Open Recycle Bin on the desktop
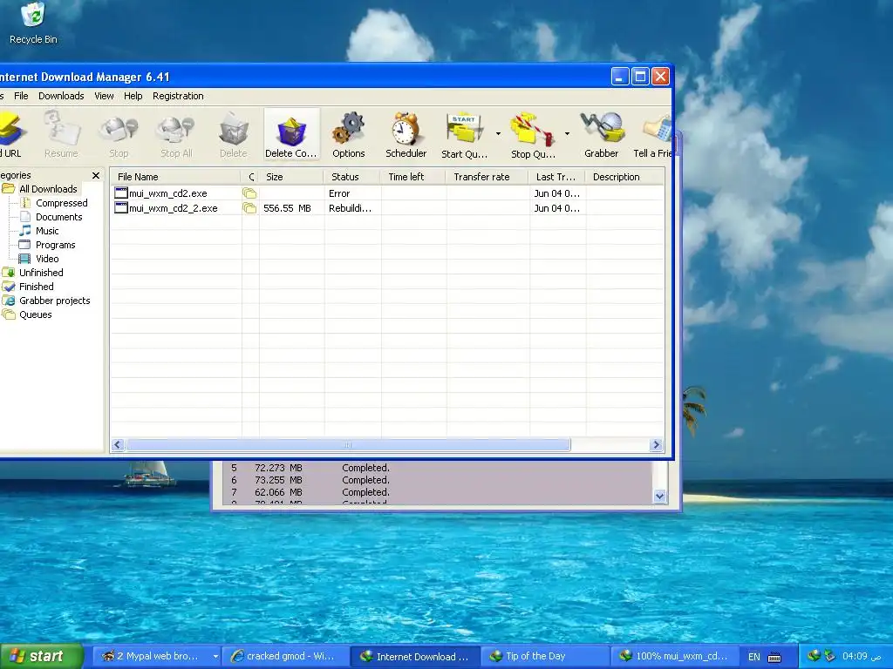This screenshot has height=669, width=893. (x=33, y=23)
